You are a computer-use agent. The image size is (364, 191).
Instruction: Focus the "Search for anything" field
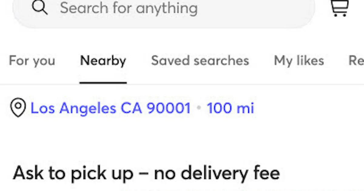[164, 9]
